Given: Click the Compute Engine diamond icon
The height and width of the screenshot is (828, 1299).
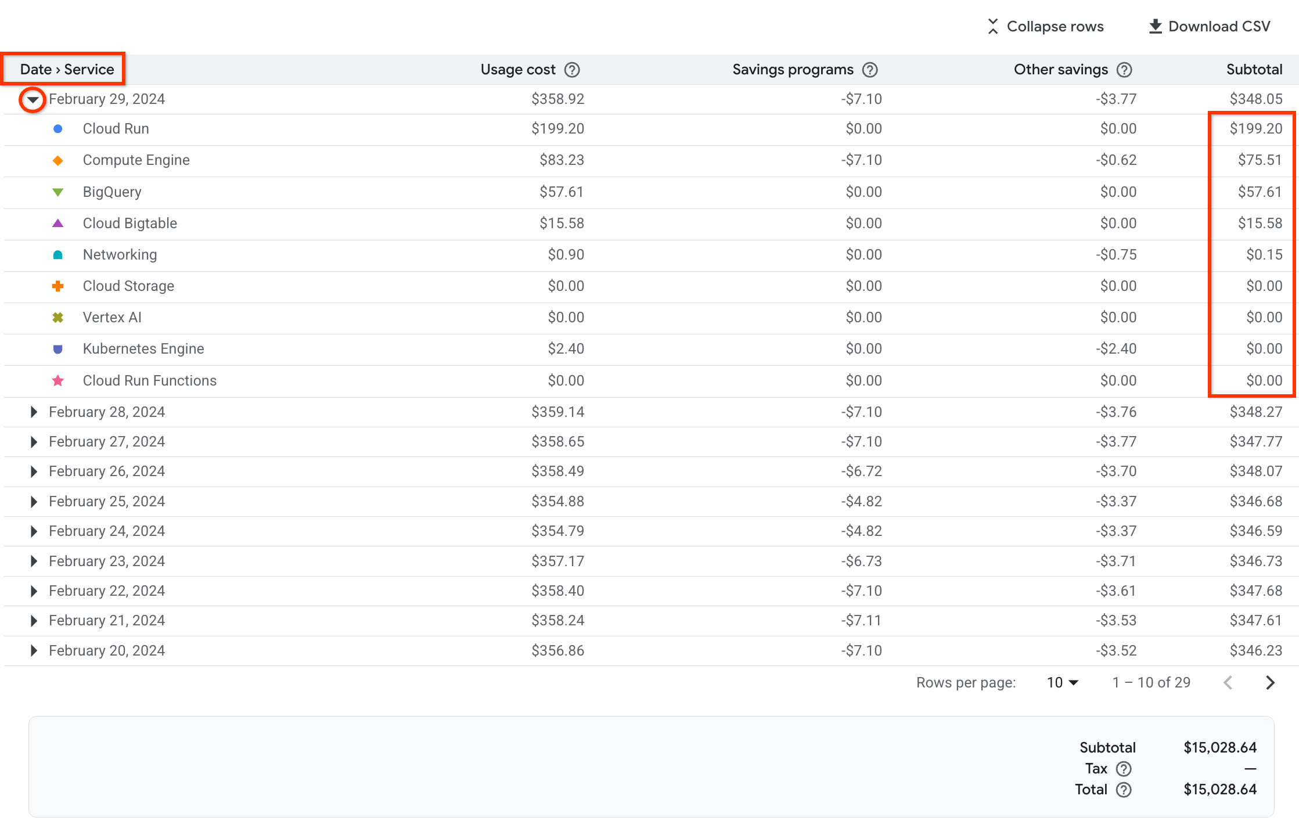Looking at the screenshot, I should [58, 160].
